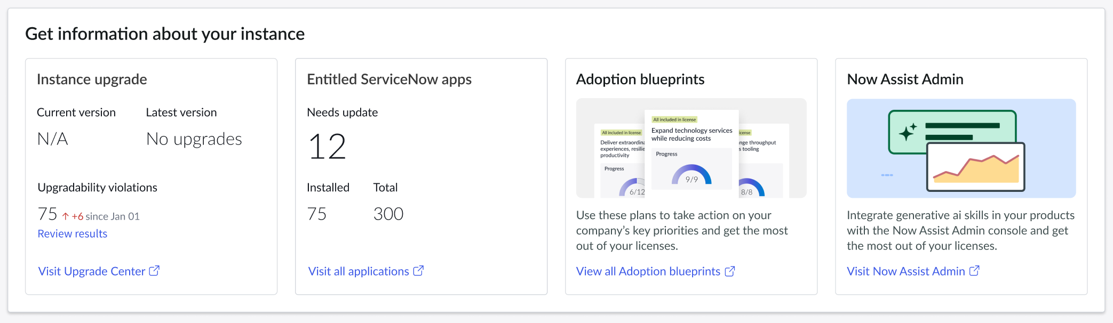Click 'Get information about your instance' heading

pos(165,34)
